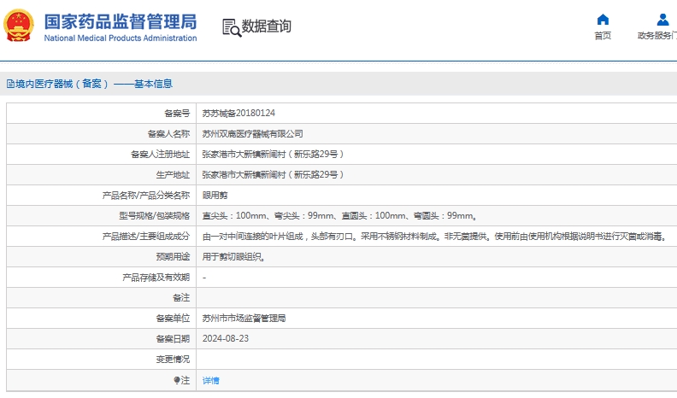Click the 数据查询 search document icon
Viewport: 677px width, 398px height.
pyautogui.click(x=232, y=27)
